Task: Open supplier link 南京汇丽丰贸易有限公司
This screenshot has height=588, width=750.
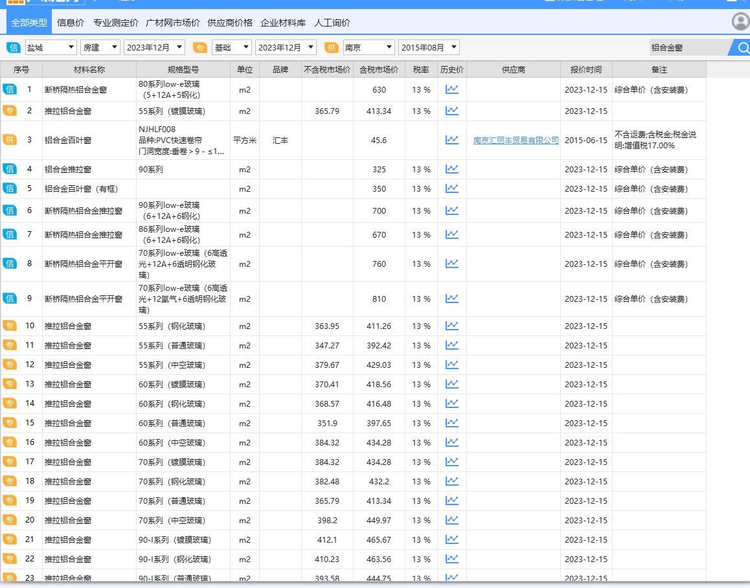Action: pos(516,140)
